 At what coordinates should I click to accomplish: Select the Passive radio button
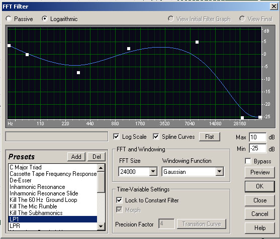(x=9, y=19)
